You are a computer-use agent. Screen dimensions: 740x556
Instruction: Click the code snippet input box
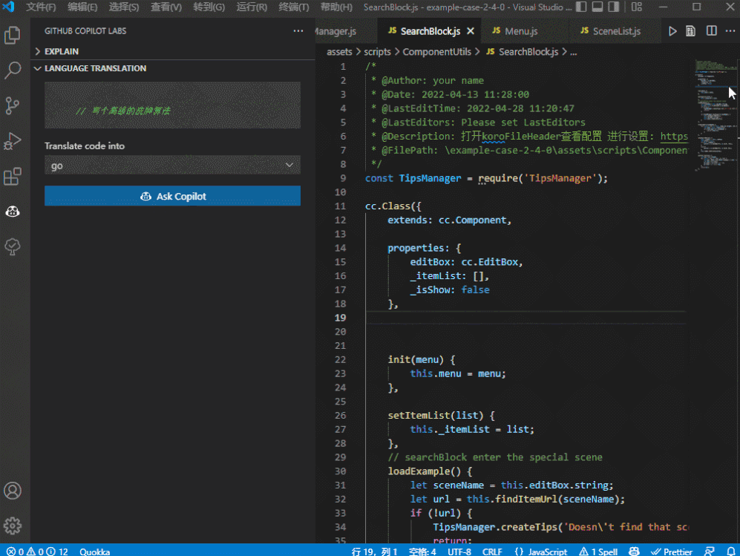tap(172, 105)
